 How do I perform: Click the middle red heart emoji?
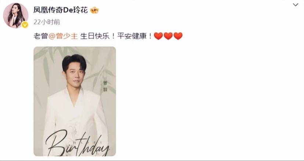tap(168, 36)
